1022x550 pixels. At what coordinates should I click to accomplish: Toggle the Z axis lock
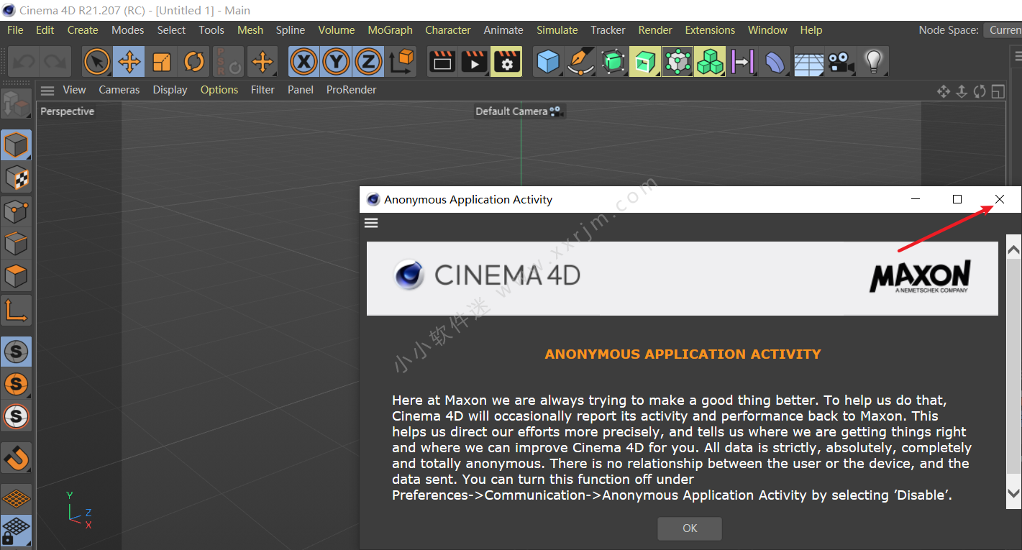pos(368,62)
